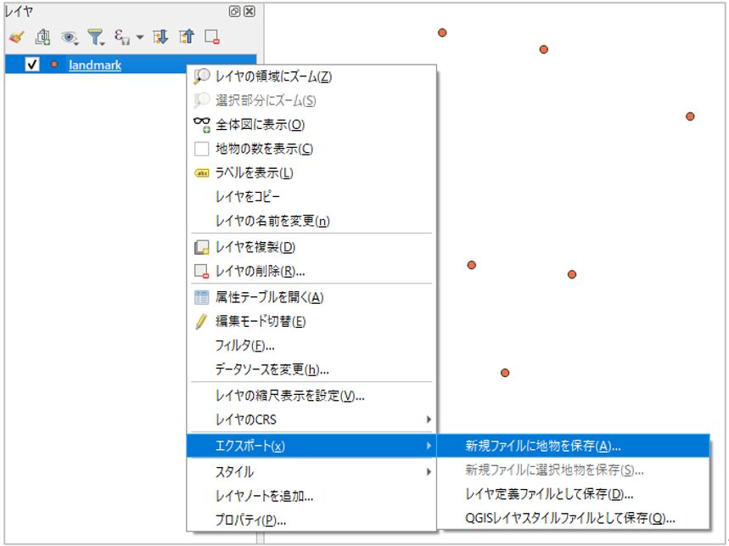729x546 pixels.
Task: Click the add group icon in Layers toolbar
Action: point(43,37)
